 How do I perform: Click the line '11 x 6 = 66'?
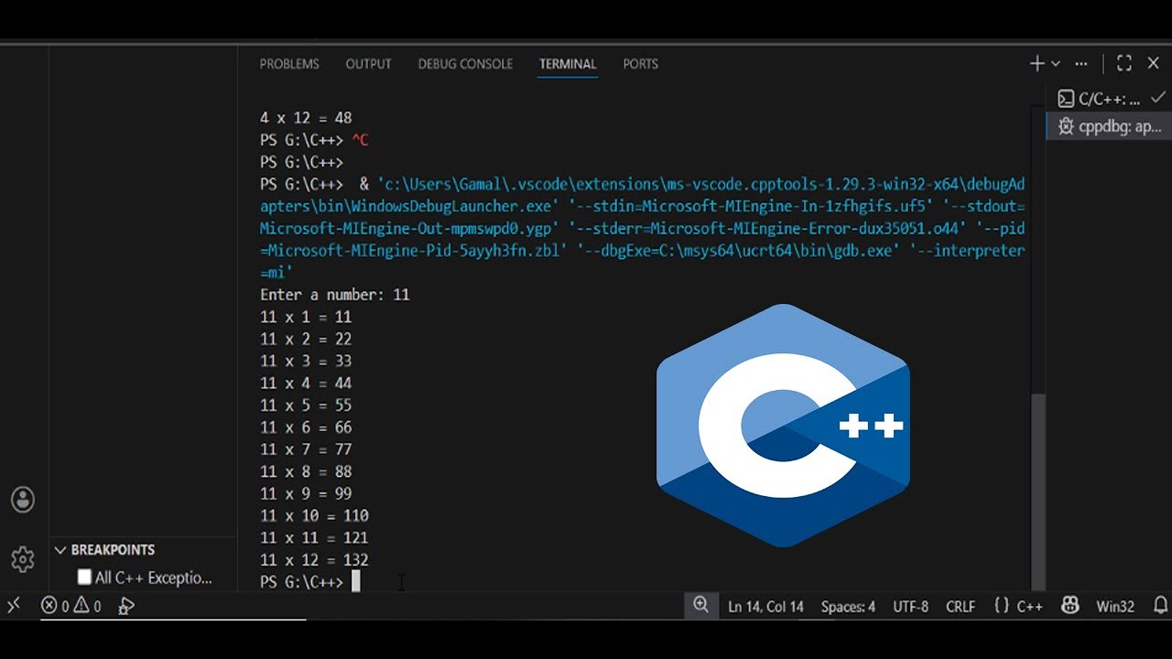pos(306,427)
